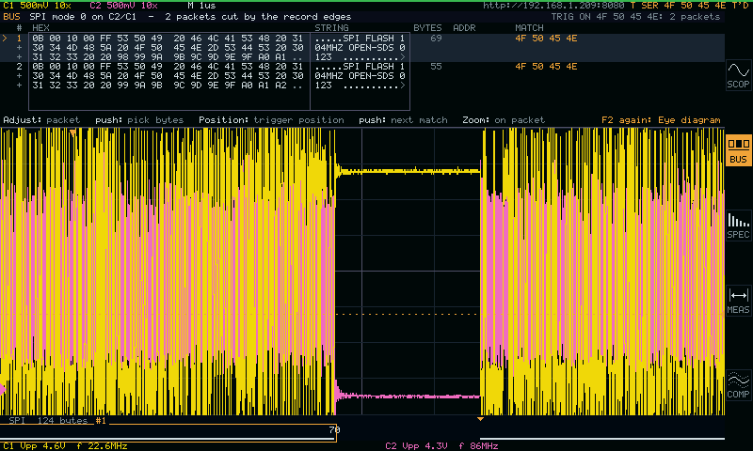Open the MEAS measurement mode icon
This screenshot has width=753, height=451.
click(738, 301)
